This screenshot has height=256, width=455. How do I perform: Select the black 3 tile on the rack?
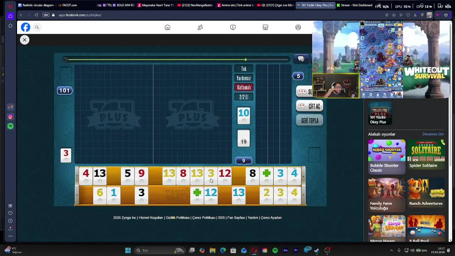[x=141, y=195]
